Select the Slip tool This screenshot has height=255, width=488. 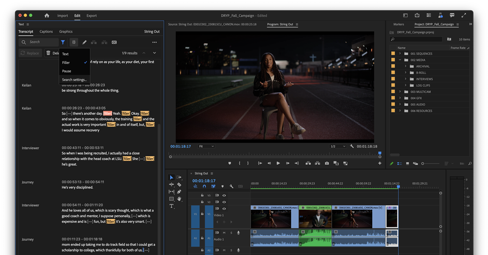(172, 192)
